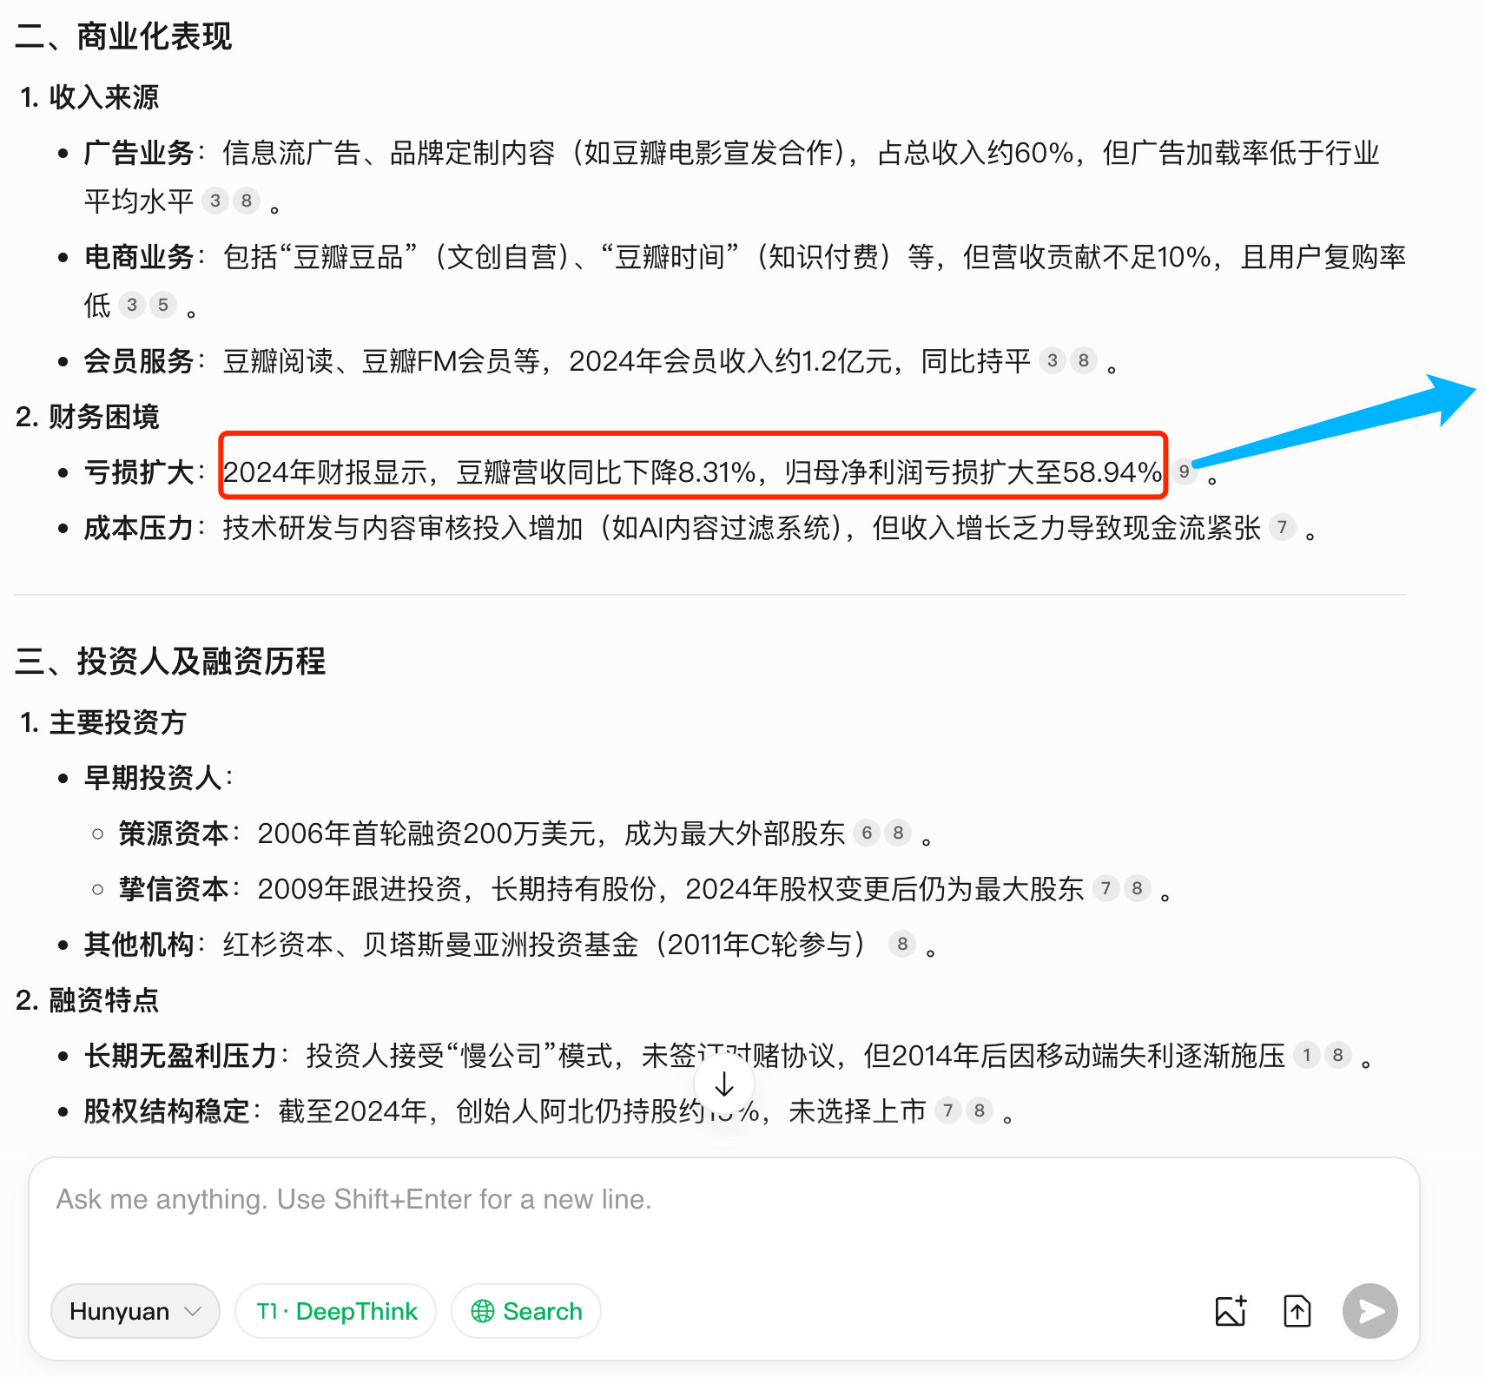Open citation 7 in the 挚信资本 line

pos(1105,888)
